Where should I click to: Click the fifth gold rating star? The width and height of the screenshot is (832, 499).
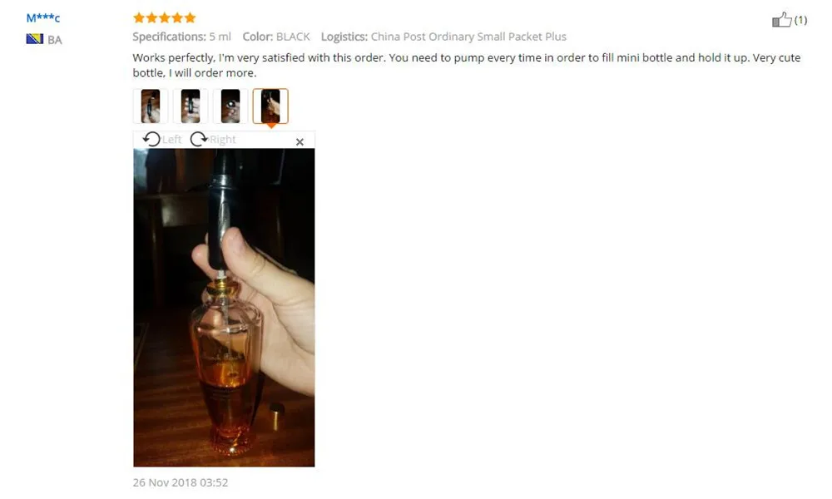190,18
